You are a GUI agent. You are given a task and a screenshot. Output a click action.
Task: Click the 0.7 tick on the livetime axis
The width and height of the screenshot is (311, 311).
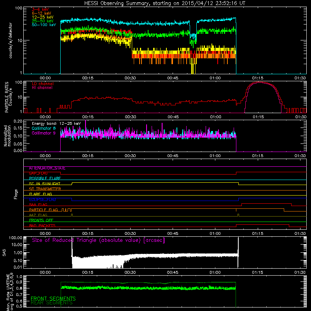click(19, 295)
